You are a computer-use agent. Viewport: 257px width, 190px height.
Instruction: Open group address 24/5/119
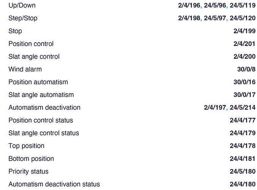coord(243,5)
